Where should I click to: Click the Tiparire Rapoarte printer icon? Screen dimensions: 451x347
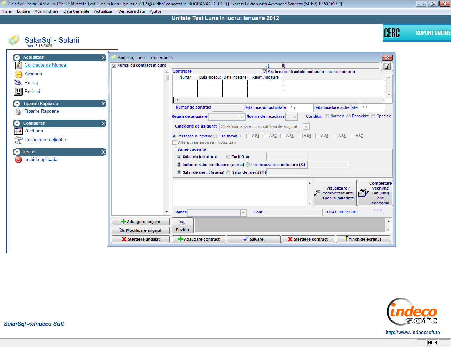click(18, 112)
